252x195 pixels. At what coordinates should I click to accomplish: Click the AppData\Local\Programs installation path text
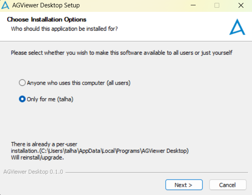114,151
